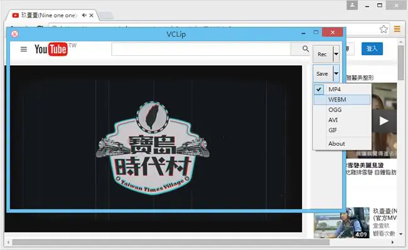Mute tab using the speaker icon
This screenshot has width=408, height=250.
click(x=83, y=15)
